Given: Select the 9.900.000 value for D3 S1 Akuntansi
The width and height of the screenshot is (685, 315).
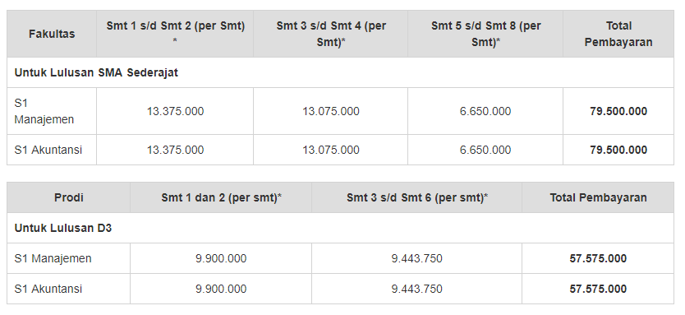Looking at the screenshot, I should coord(221,289).
